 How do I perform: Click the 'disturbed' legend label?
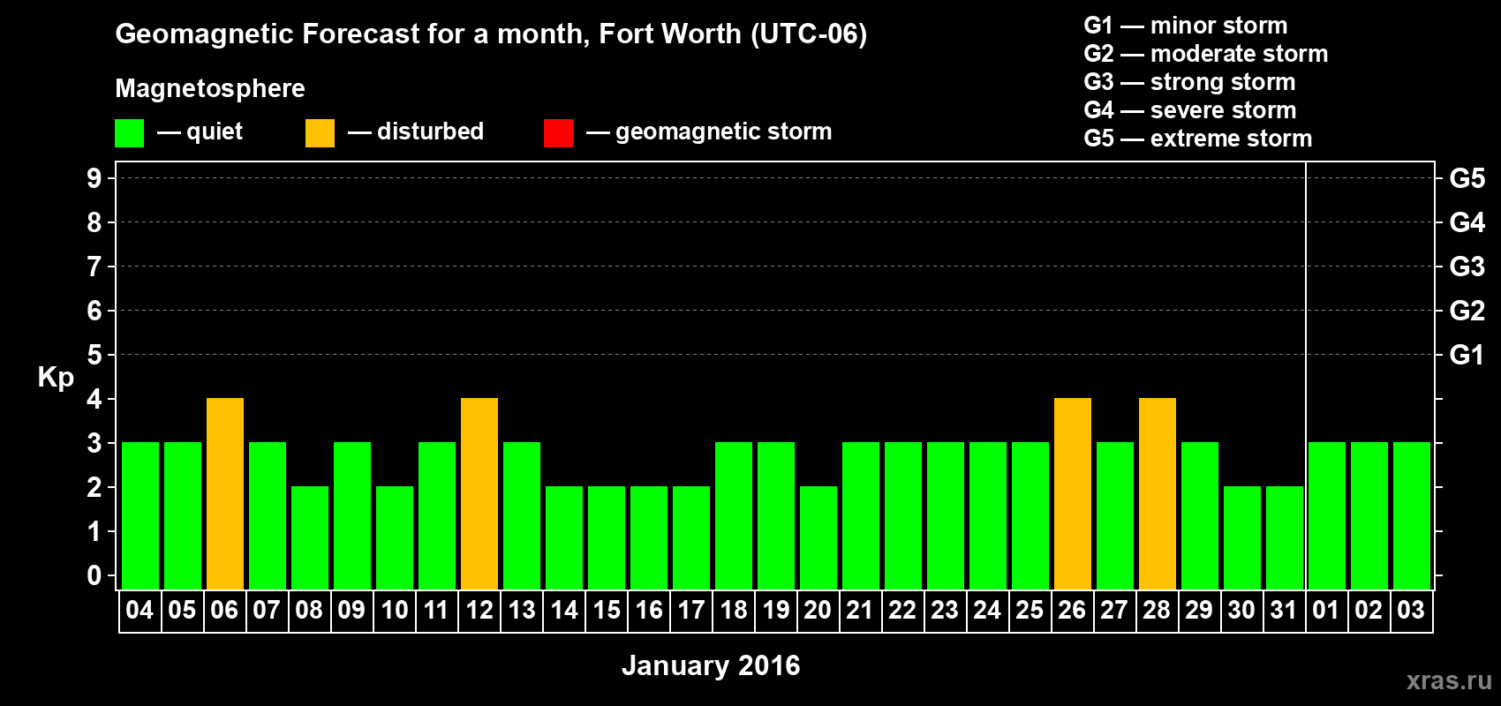(430, 131)
